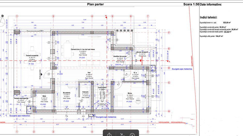
Task: Click the 'Scurgere ape meteorice' label beside axis D
Action: point(182,69)
